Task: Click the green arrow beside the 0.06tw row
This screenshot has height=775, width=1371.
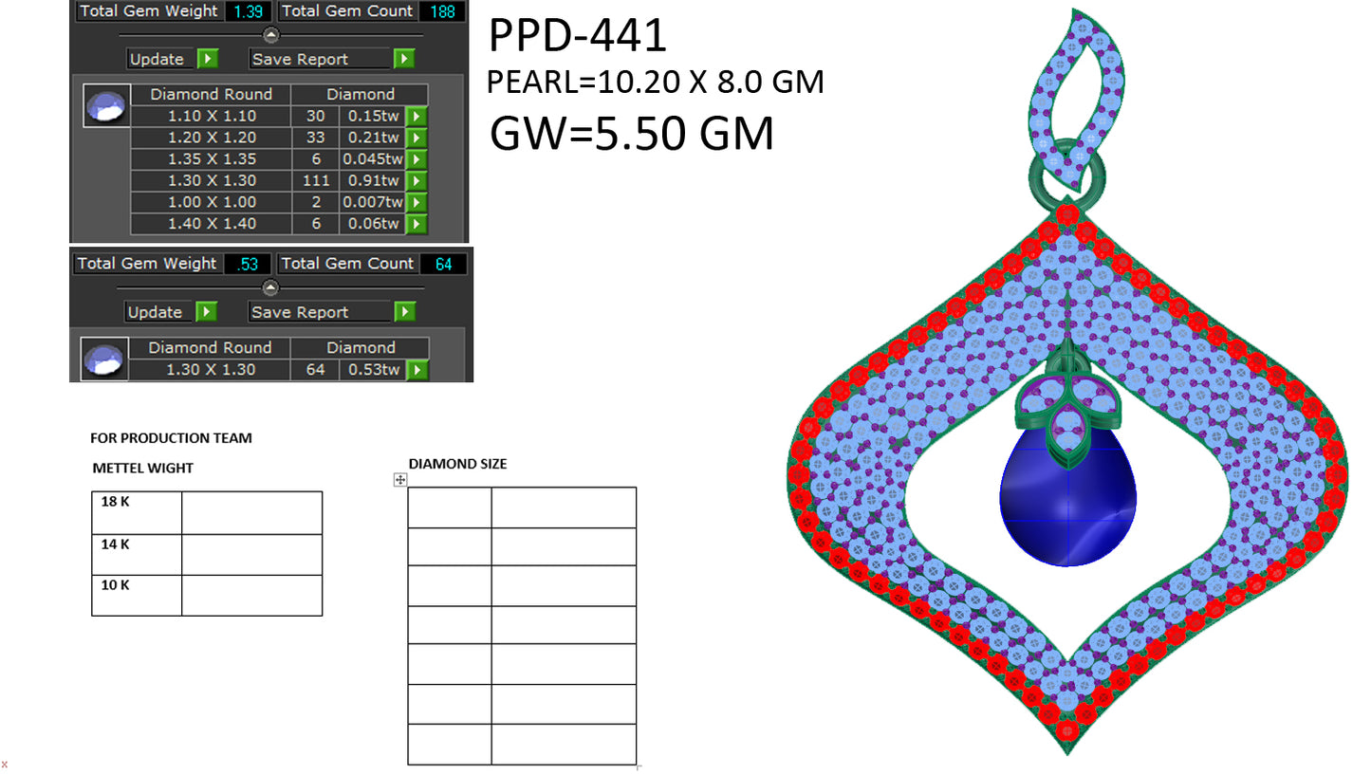Action: (416, 224)
